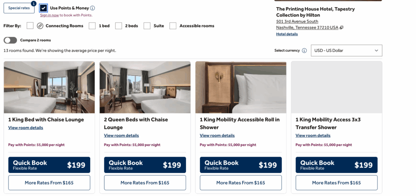416x196 pixels.
Task: Open the 2 Queen Beds room photo
Action: coord(145,87)
